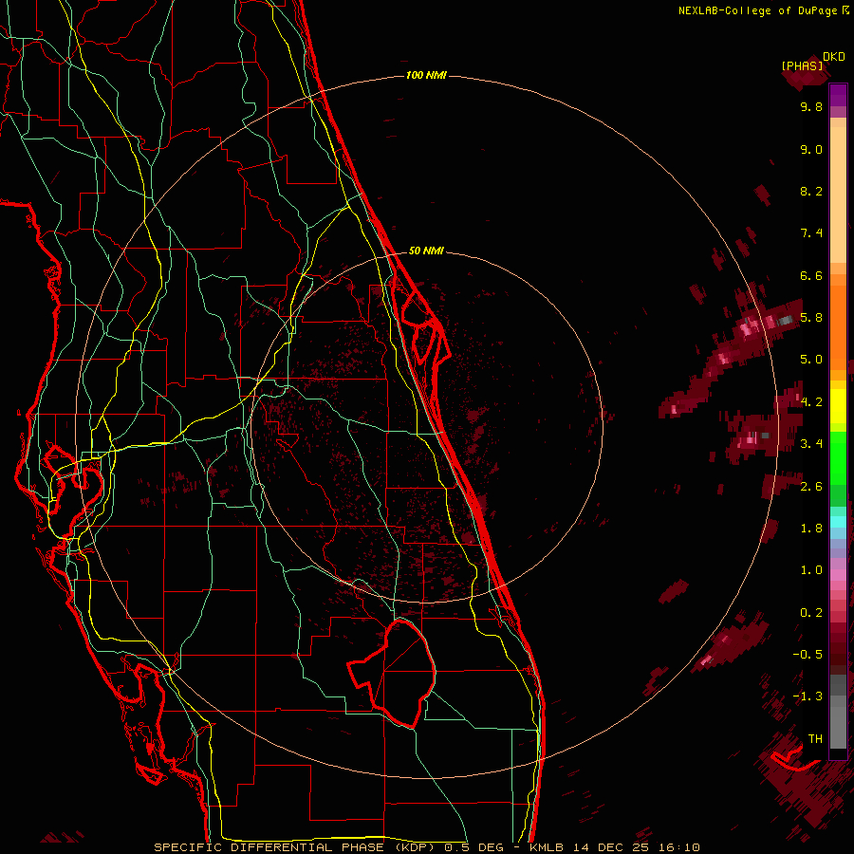The width and height of the screenshot is (854, 854).
Task: Click the [PHAS] label above color bar
Action: pos(802,65)
